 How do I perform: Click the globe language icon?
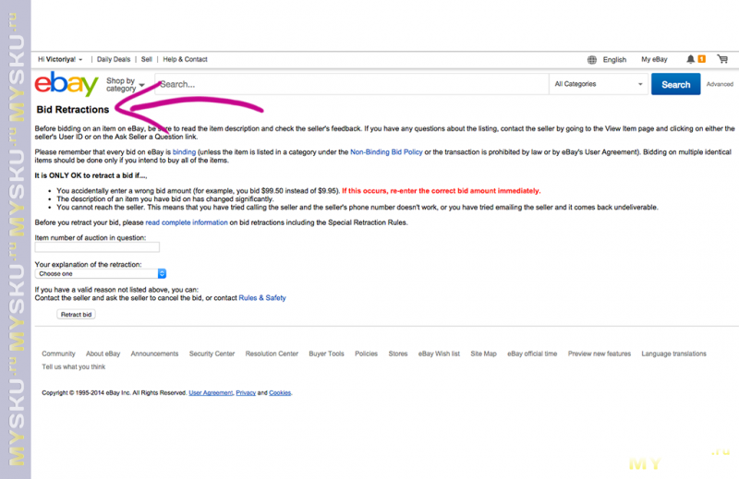tap(591, 59)
